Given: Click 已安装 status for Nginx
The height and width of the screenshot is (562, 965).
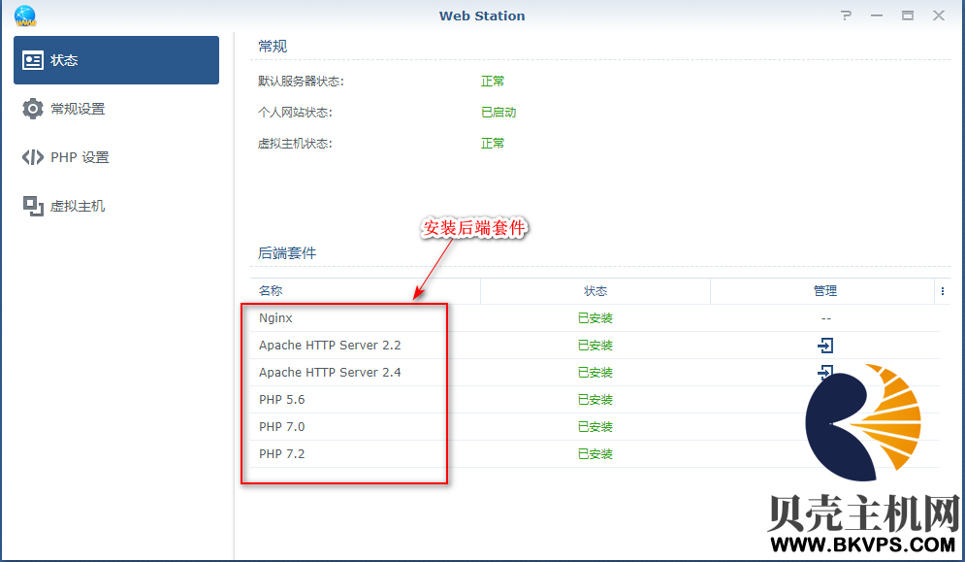Looking at the screenshot, I should tap(595, 318).
